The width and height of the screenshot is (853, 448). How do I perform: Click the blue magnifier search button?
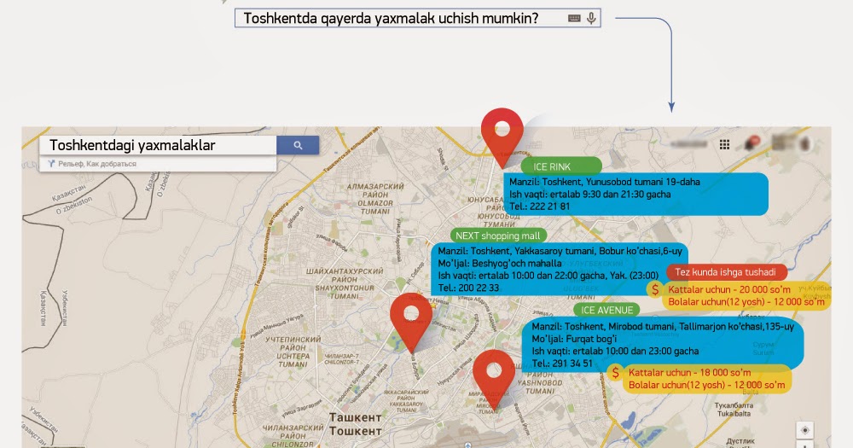(x=298, y=145)
